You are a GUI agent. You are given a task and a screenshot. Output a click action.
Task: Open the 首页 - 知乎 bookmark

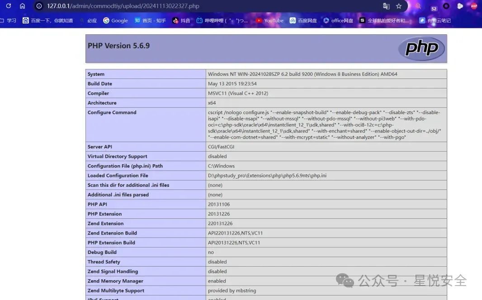150,21
